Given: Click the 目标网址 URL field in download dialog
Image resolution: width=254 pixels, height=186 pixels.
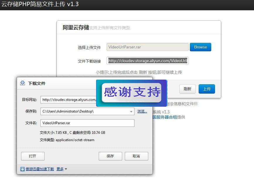Looking at the screenshot, I should click(x=68, y=100).
